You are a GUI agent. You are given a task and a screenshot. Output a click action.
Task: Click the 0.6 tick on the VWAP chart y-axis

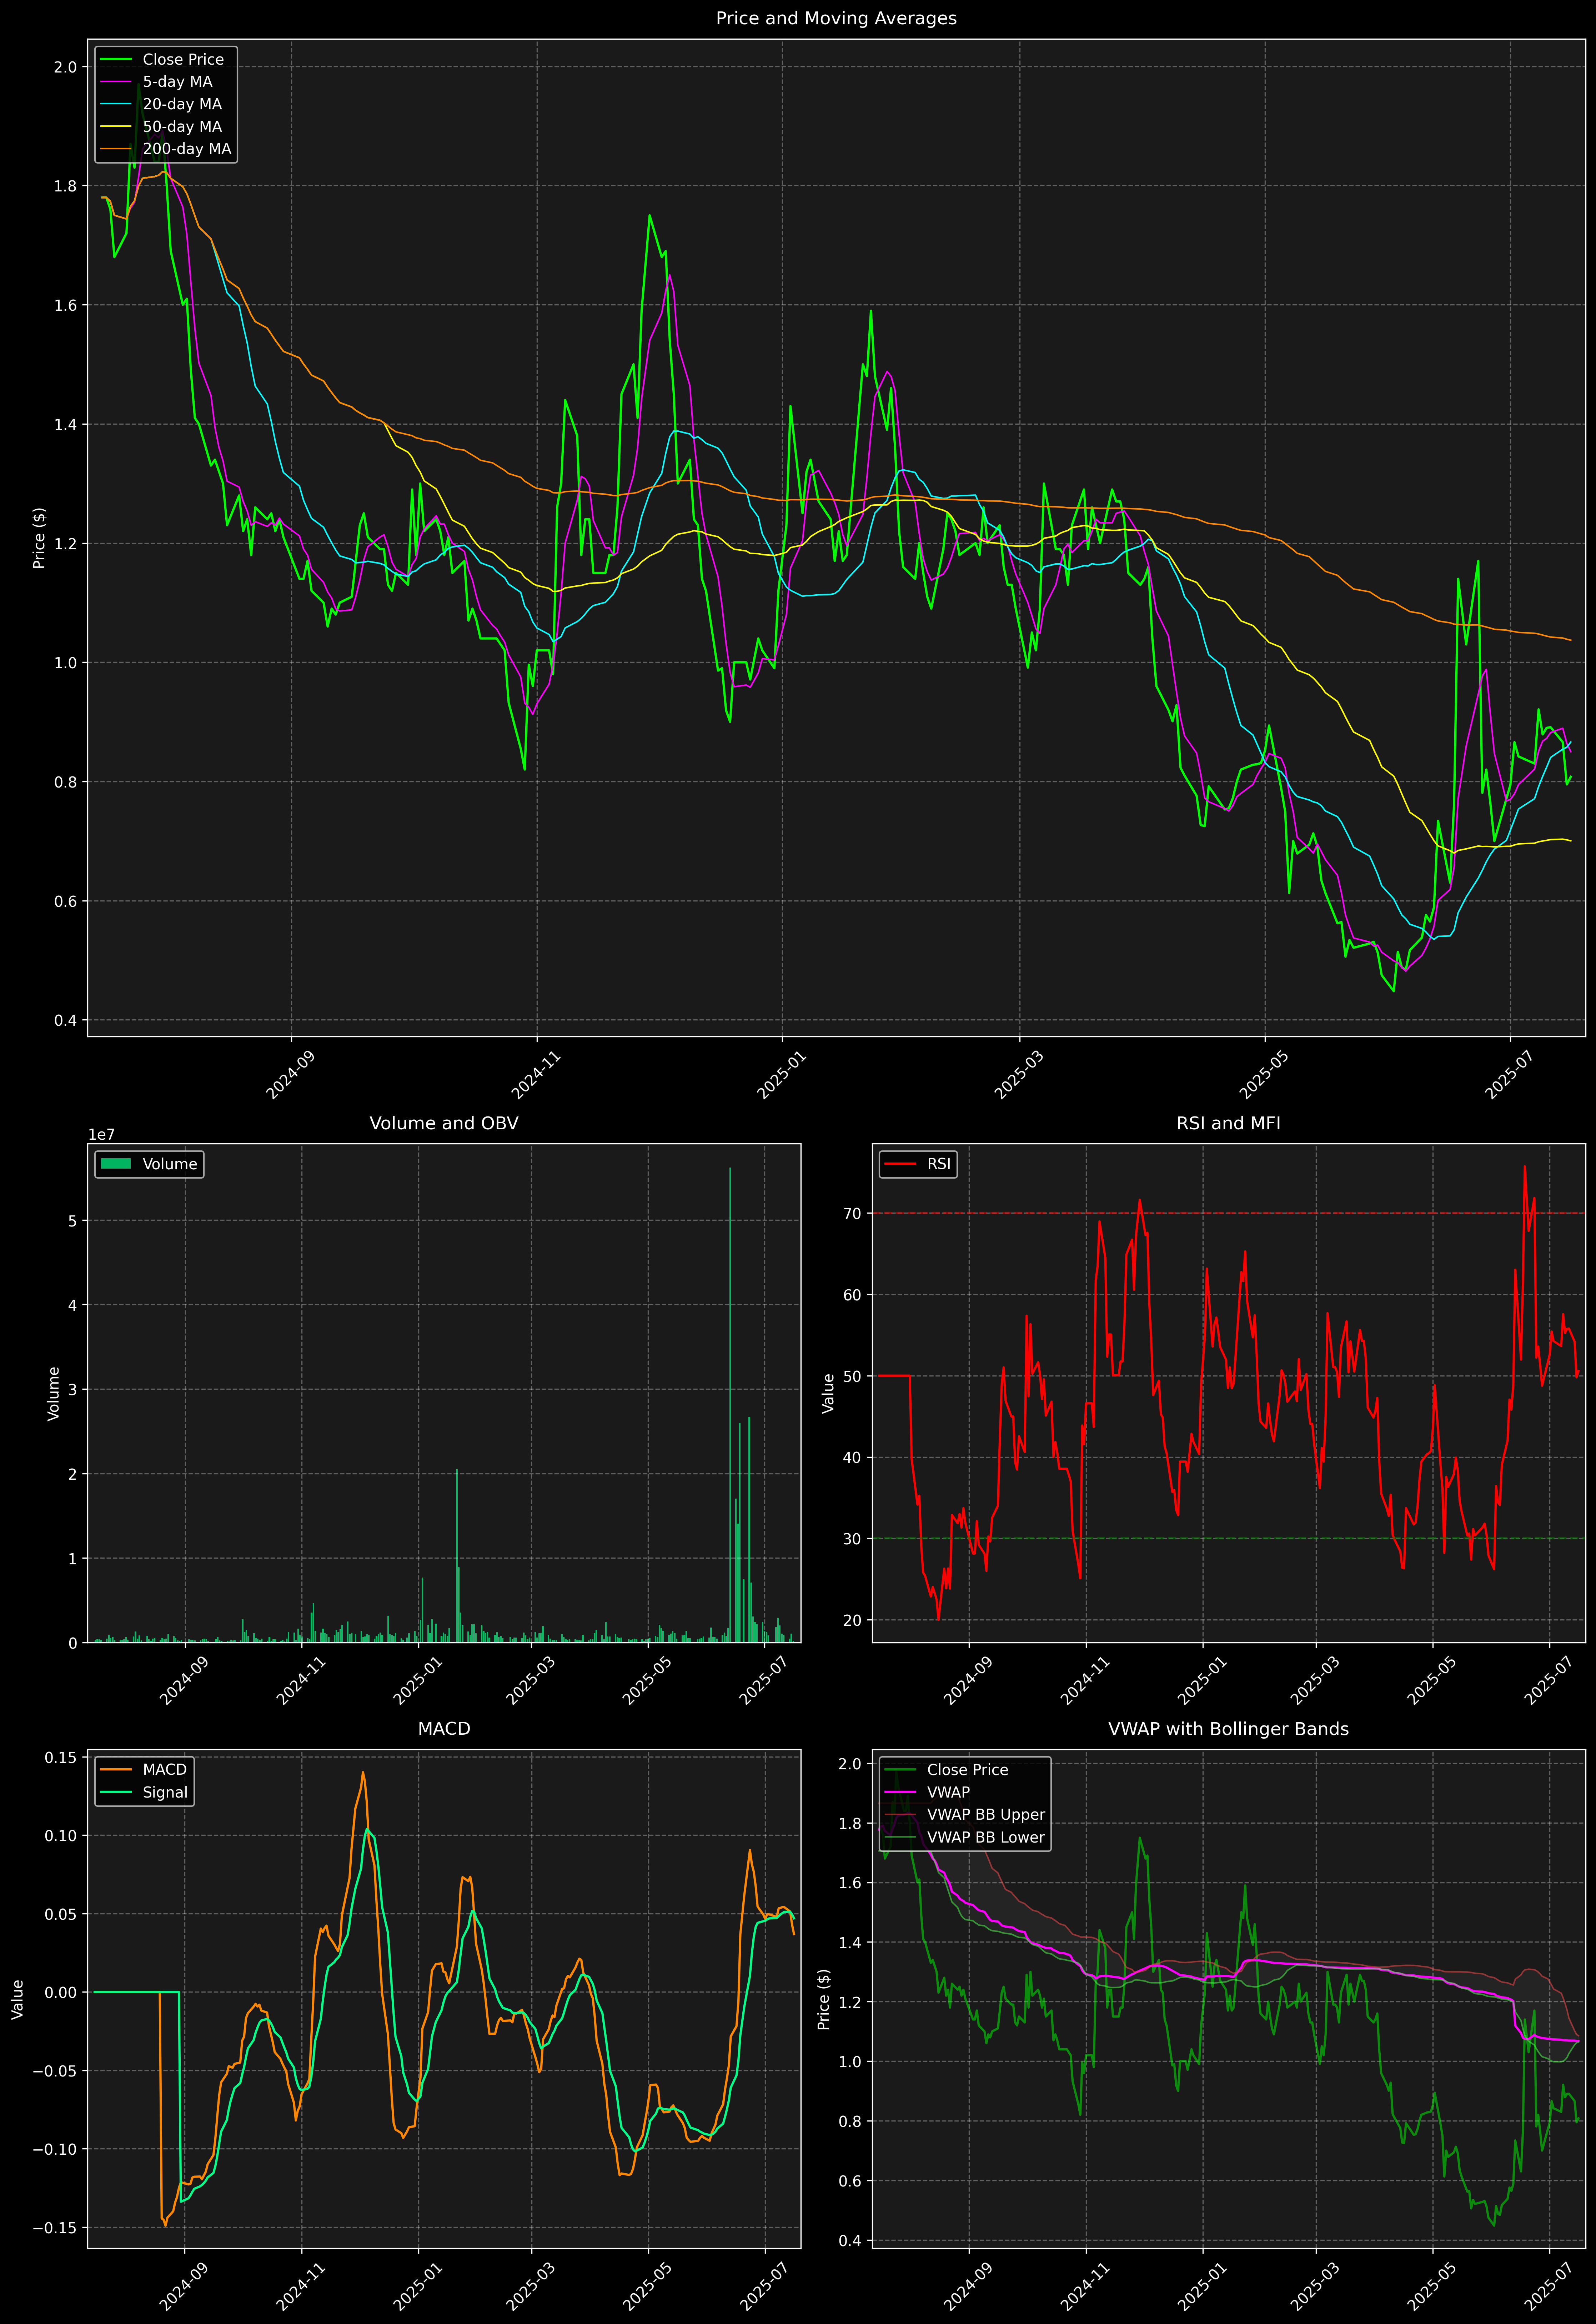pos(850,2182)
